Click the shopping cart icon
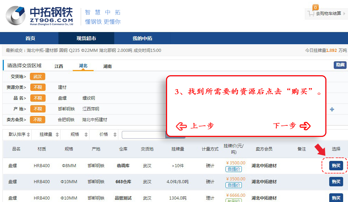This screenshot has width=348, height=202. (x=310, y=14)
